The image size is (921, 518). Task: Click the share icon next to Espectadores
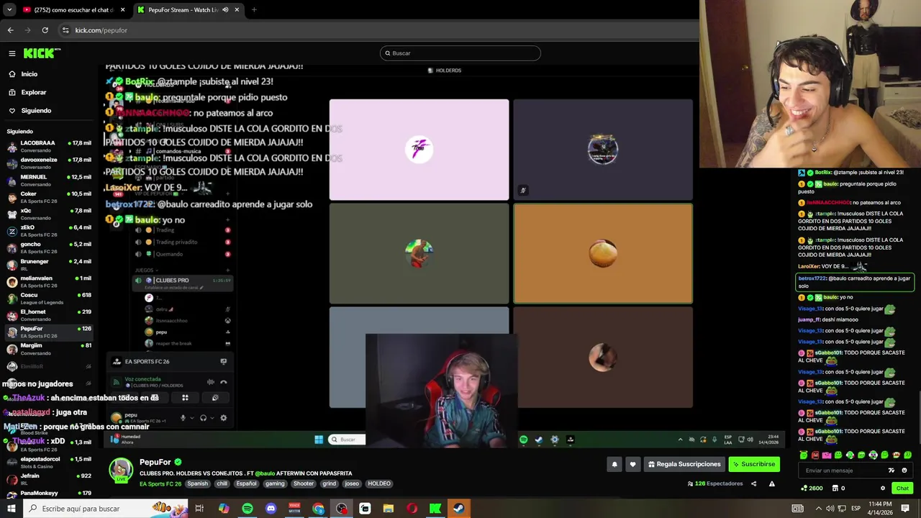point(753,483)
